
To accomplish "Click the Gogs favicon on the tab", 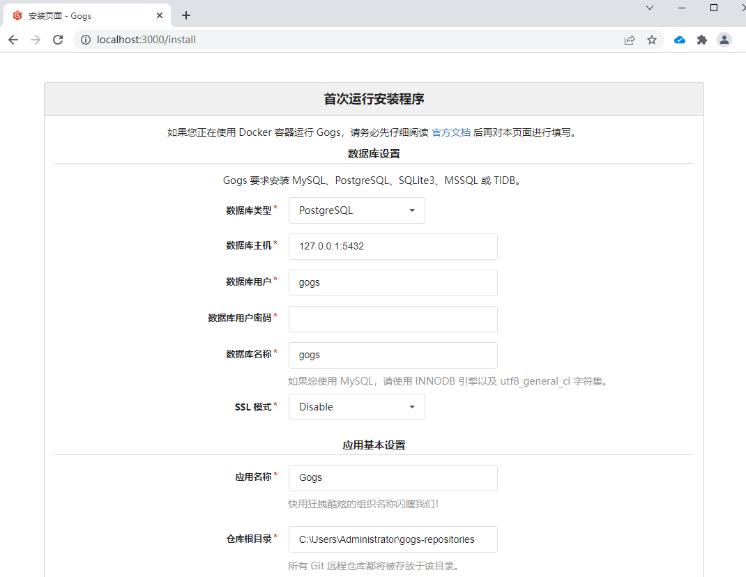I will tap(17, 16).
